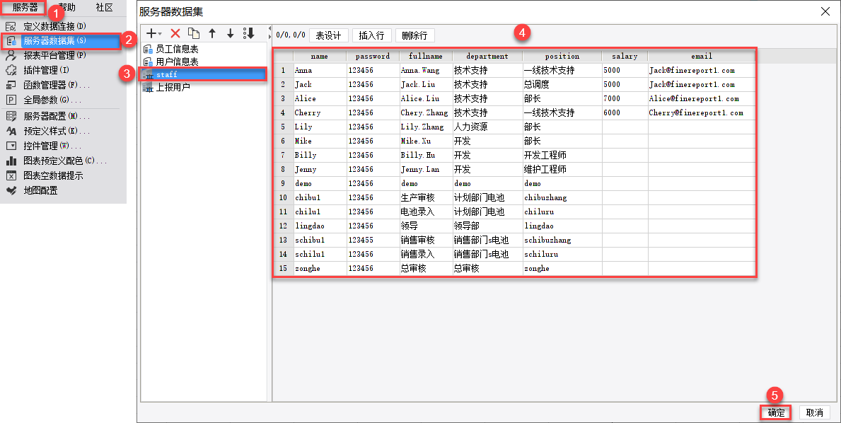Click the 插入行 button
The image size is (841, 423).
[x=371, y=35]
